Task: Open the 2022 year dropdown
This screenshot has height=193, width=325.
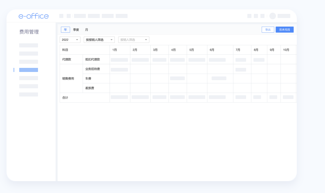Action: [70, 40]
